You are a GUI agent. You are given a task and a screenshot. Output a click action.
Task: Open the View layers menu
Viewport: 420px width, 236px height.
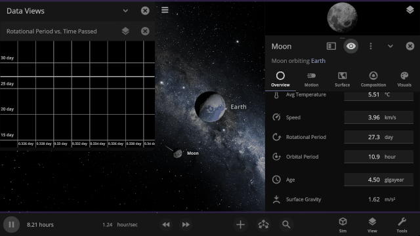click(x=372, y=225)
